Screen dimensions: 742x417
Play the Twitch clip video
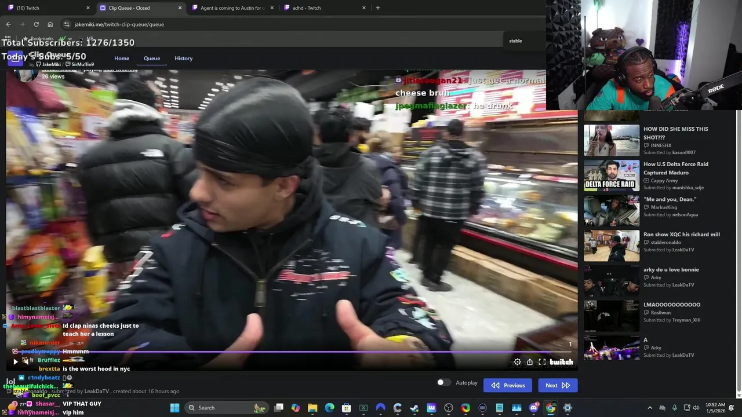click(16, 362)
